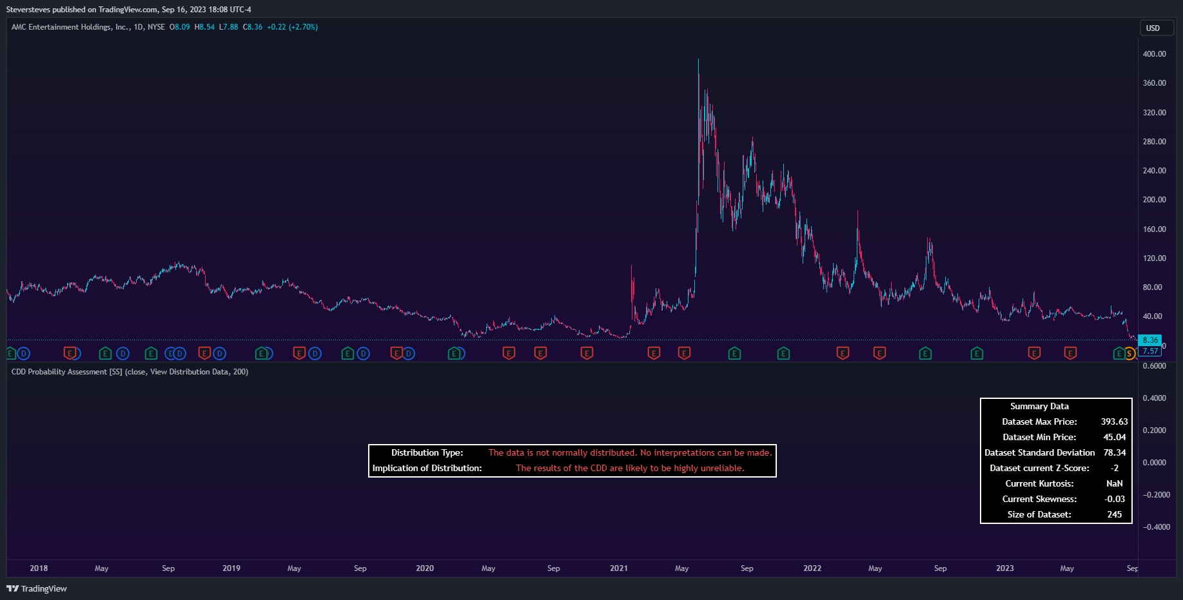The width and height of the screenshot is (1183, 600).
Task: Click the CDD Probability Assessment indicator title
Action: point(130,372)
